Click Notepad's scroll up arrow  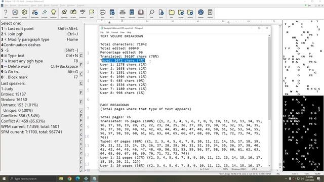[x=269, y=36]
